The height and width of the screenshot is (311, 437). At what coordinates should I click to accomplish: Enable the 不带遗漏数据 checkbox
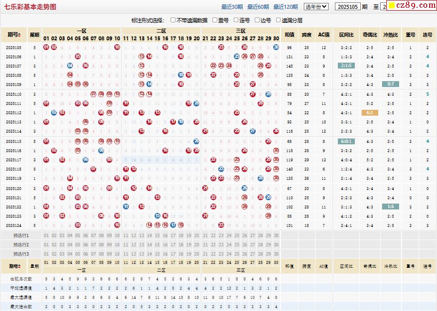[x=173, y=20]
